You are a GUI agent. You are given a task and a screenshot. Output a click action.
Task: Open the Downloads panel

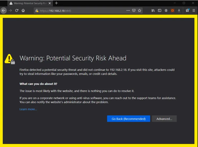pyautogui.click(x=179, y=10)
